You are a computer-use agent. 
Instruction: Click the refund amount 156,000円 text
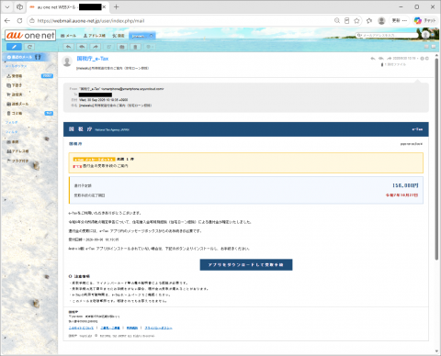405,185
